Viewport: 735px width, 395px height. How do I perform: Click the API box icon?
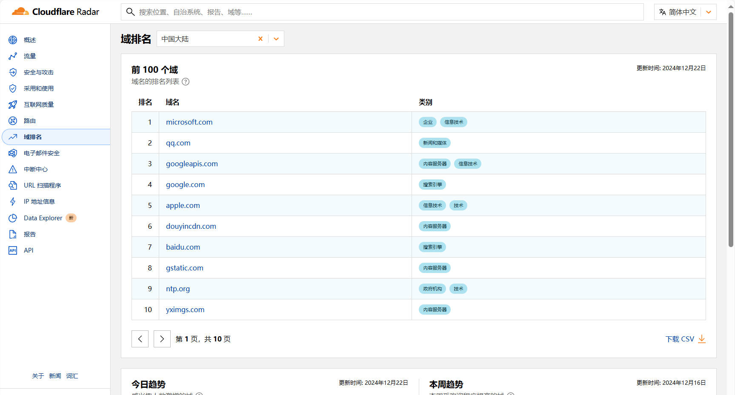(x=13, y=250)
